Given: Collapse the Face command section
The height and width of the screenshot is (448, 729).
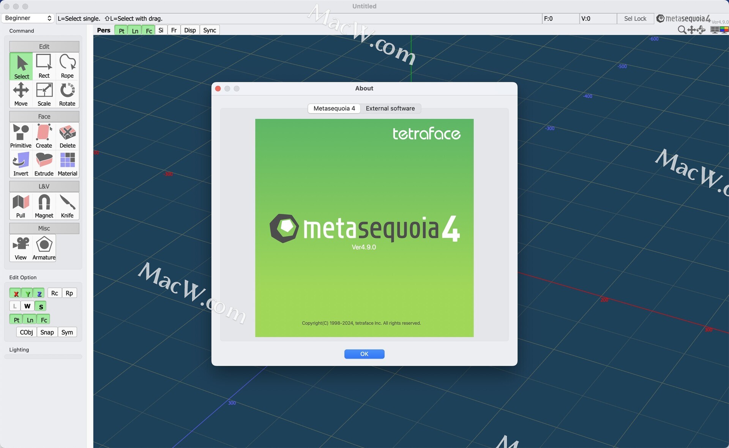Looking at the screenshot, I should 44,116.
